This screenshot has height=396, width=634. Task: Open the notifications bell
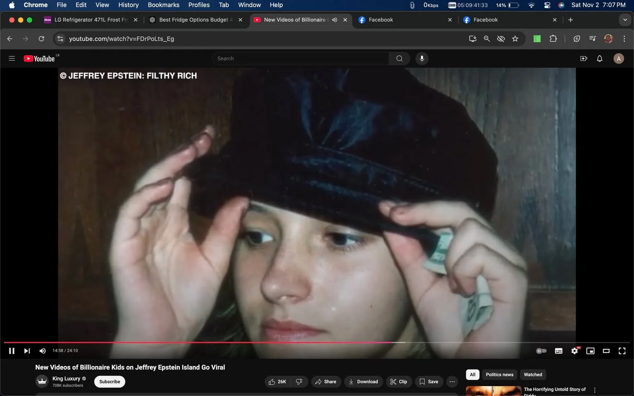600,59
